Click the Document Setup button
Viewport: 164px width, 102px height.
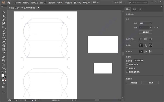(134, 83)
